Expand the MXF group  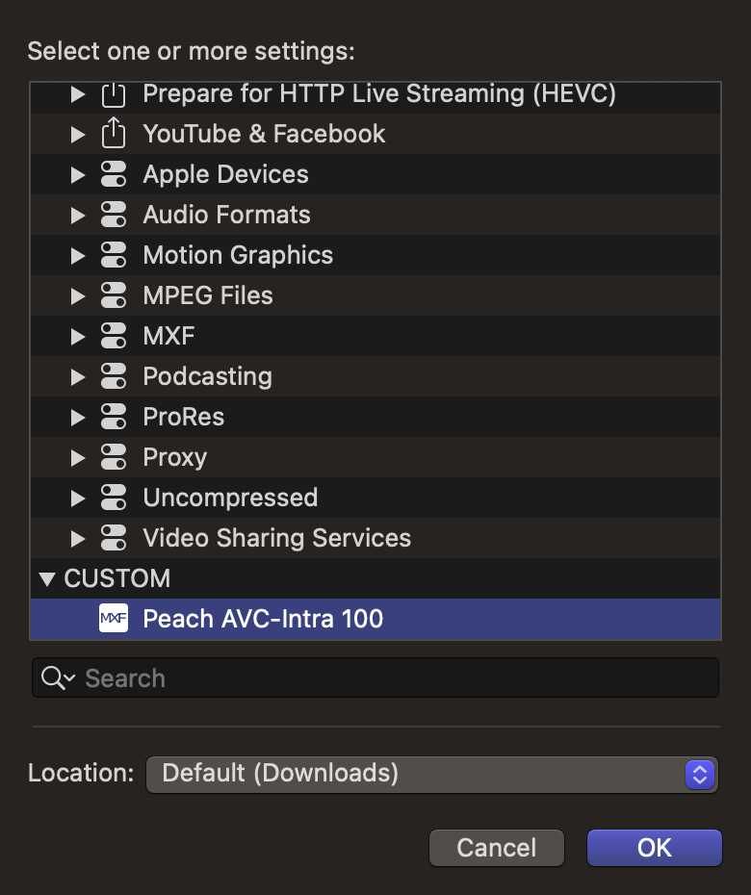tap(78, 337)
